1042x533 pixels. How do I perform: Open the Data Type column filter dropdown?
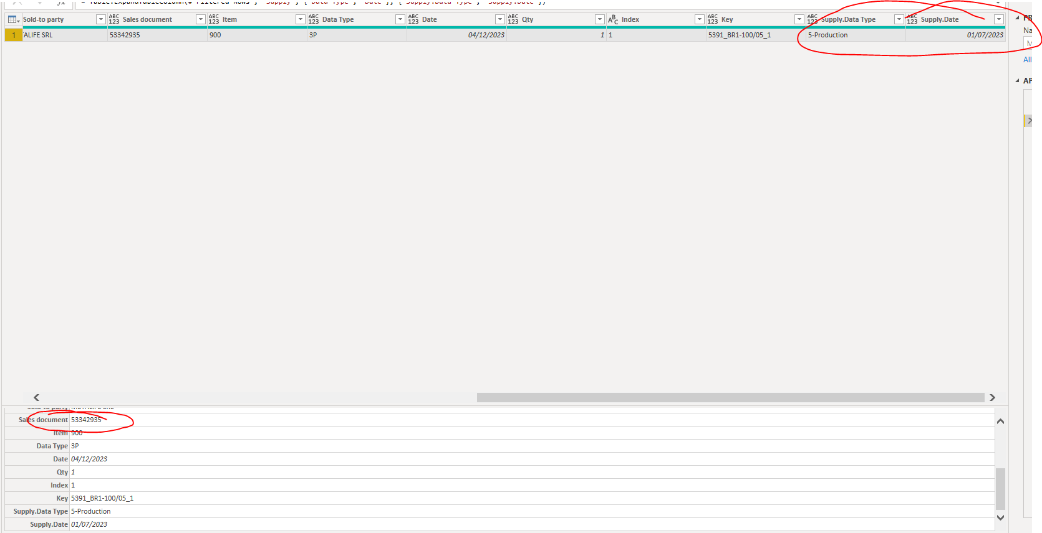pyautogui.click(x=400, y=19)
